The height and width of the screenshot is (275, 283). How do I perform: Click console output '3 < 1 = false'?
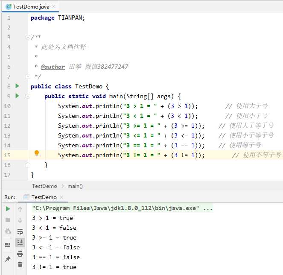tap(54, 228)
